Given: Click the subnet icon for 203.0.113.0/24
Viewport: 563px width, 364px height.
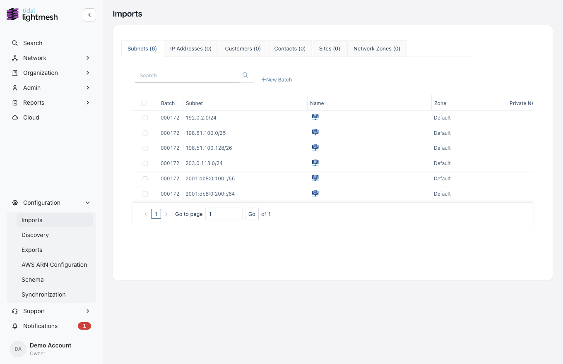Looking at the screenshot, I should [315, 163].
